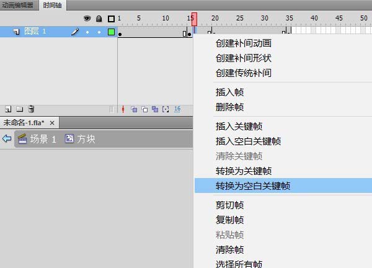The image size is (372, 268).
Task: Click the back arrow in edit bar
Action: (7, 138)
